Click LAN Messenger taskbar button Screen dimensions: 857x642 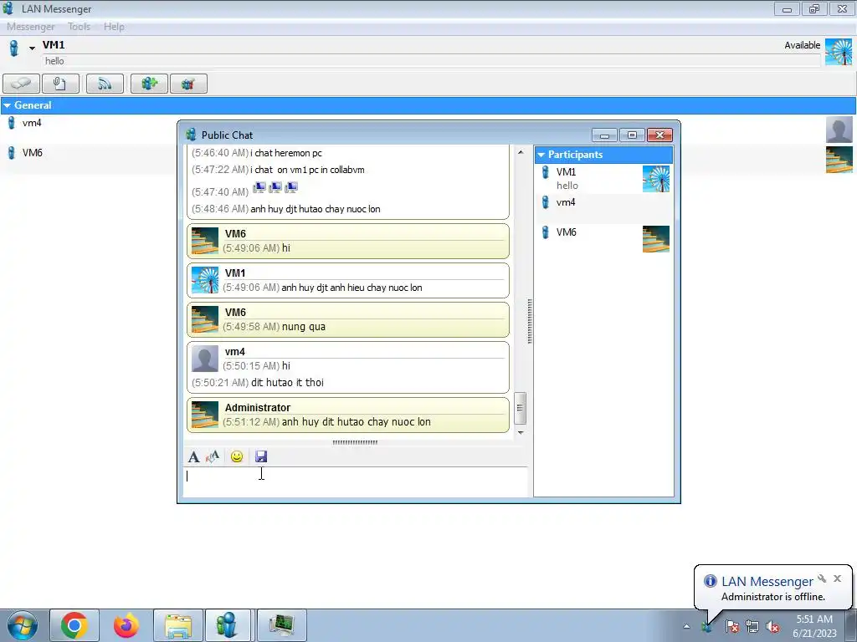(x=228, y=625)
